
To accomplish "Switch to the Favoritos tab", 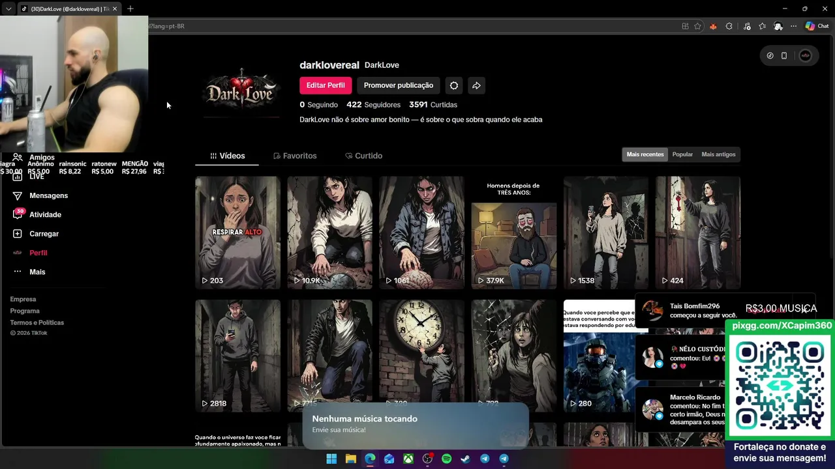I will pyautogui.click(x=295, y=156).
